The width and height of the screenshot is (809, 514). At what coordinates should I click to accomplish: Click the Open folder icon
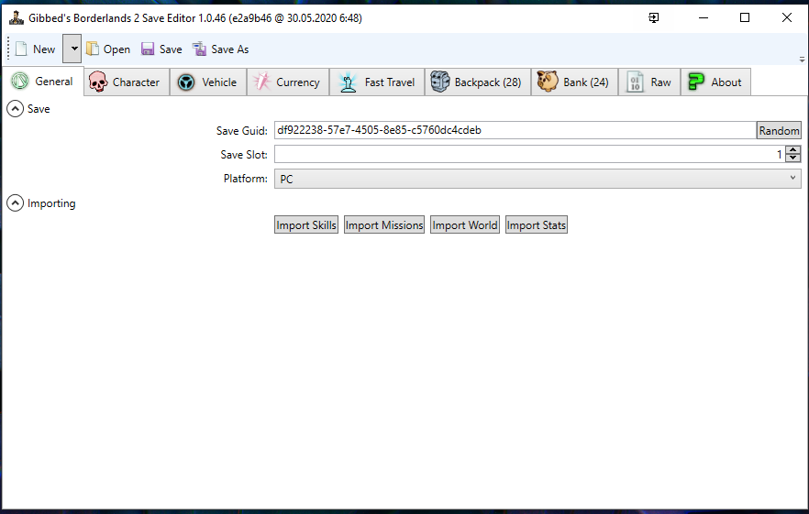(x=92, y=49)
